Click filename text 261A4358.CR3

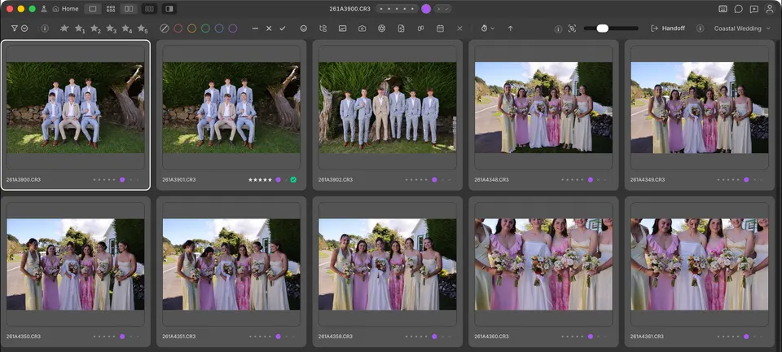pos(336,337)
